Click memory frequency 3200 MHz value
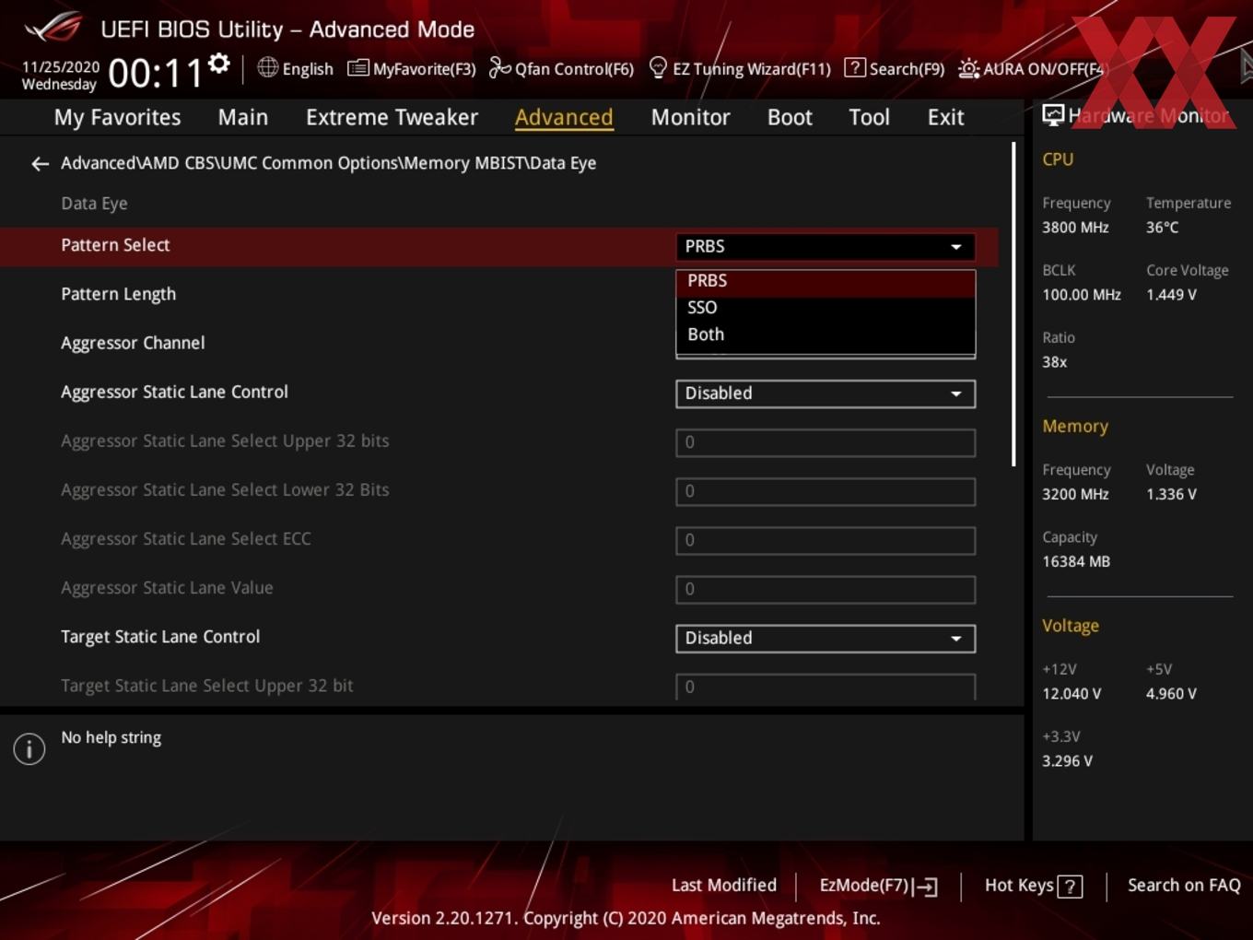The width and height of the screenshot is (1253, 940). tap(1075, 494)
